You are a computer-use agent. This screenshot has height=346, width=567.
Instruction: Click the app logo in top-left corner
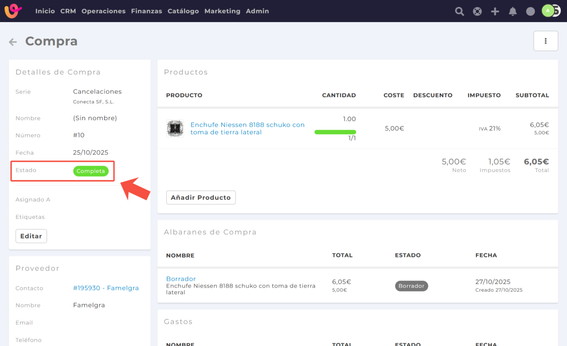click(13, 11)
